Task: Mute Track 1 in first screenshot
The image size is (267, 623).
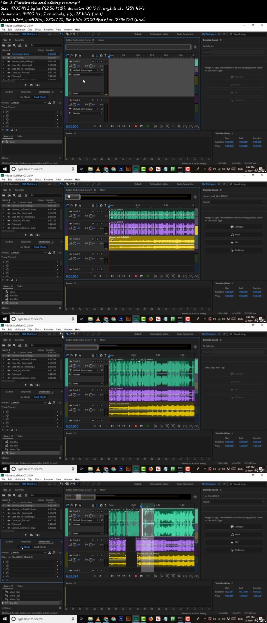Action: 93,62
